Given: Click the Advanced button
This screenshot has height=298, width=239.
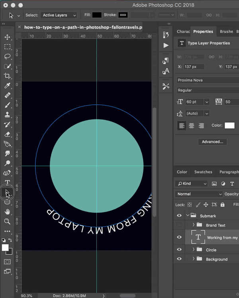Looking at the screenshot, I should coord(212,142).
